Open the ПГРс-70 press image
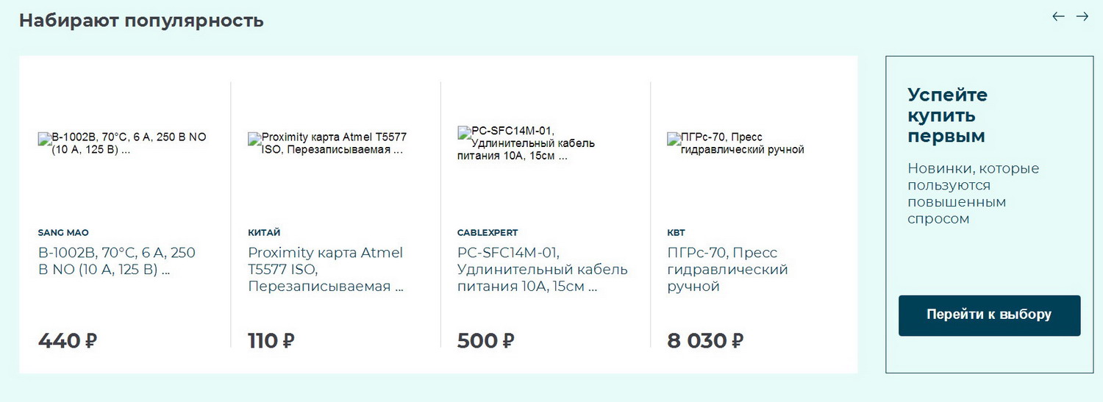1103x402 pixels. click(735, 143)
